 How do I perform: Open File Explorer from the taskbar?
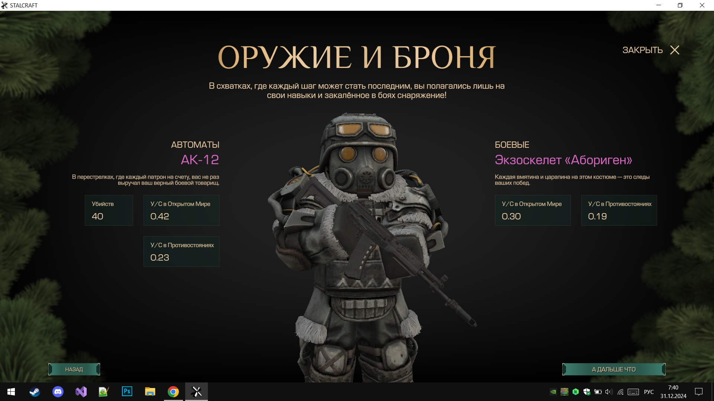(150, 392)
